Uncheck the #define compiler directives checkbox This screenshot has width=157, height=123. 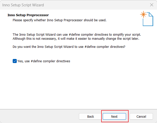15,61
